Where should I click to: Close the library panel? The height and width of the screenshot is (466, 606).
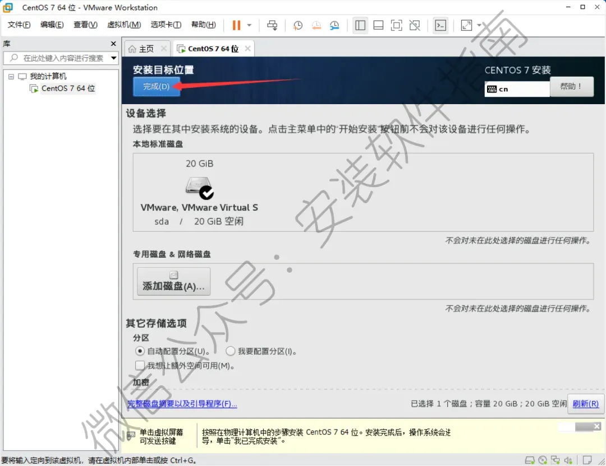coord(113,44)
